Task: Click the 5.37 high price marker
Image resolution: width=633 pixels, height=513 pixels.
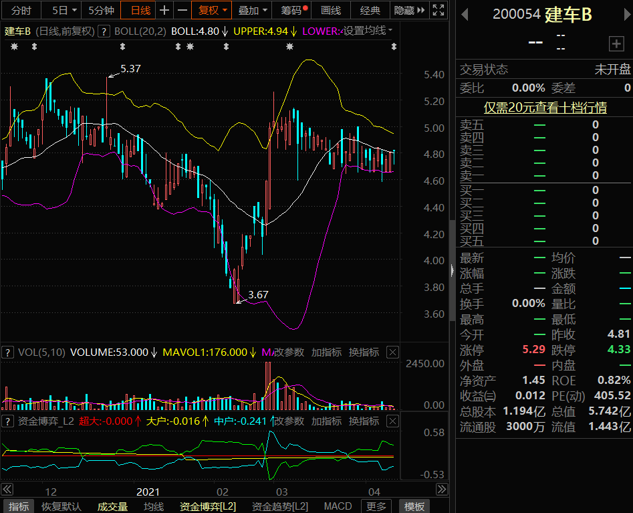Action: [x=130, y=69]
